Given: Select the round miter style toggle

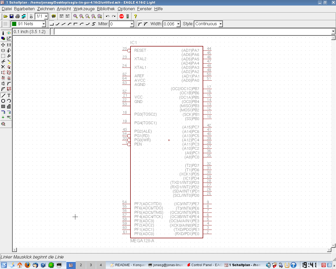Looking at the screenshot, I should [x=140, y=24].
